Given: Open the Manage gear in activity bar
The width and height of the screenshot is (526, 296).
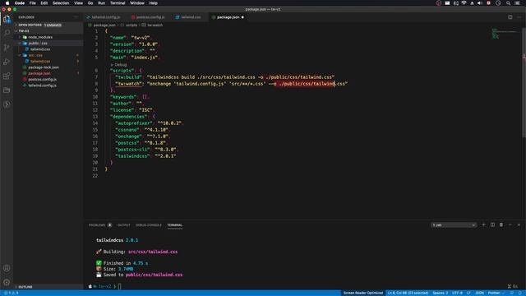Looking at the screenshot, I should pyautogui.click(x=7, y=282).
